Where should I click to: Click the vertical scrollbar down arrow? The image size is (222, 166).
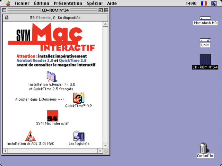(x=105, y=145)
